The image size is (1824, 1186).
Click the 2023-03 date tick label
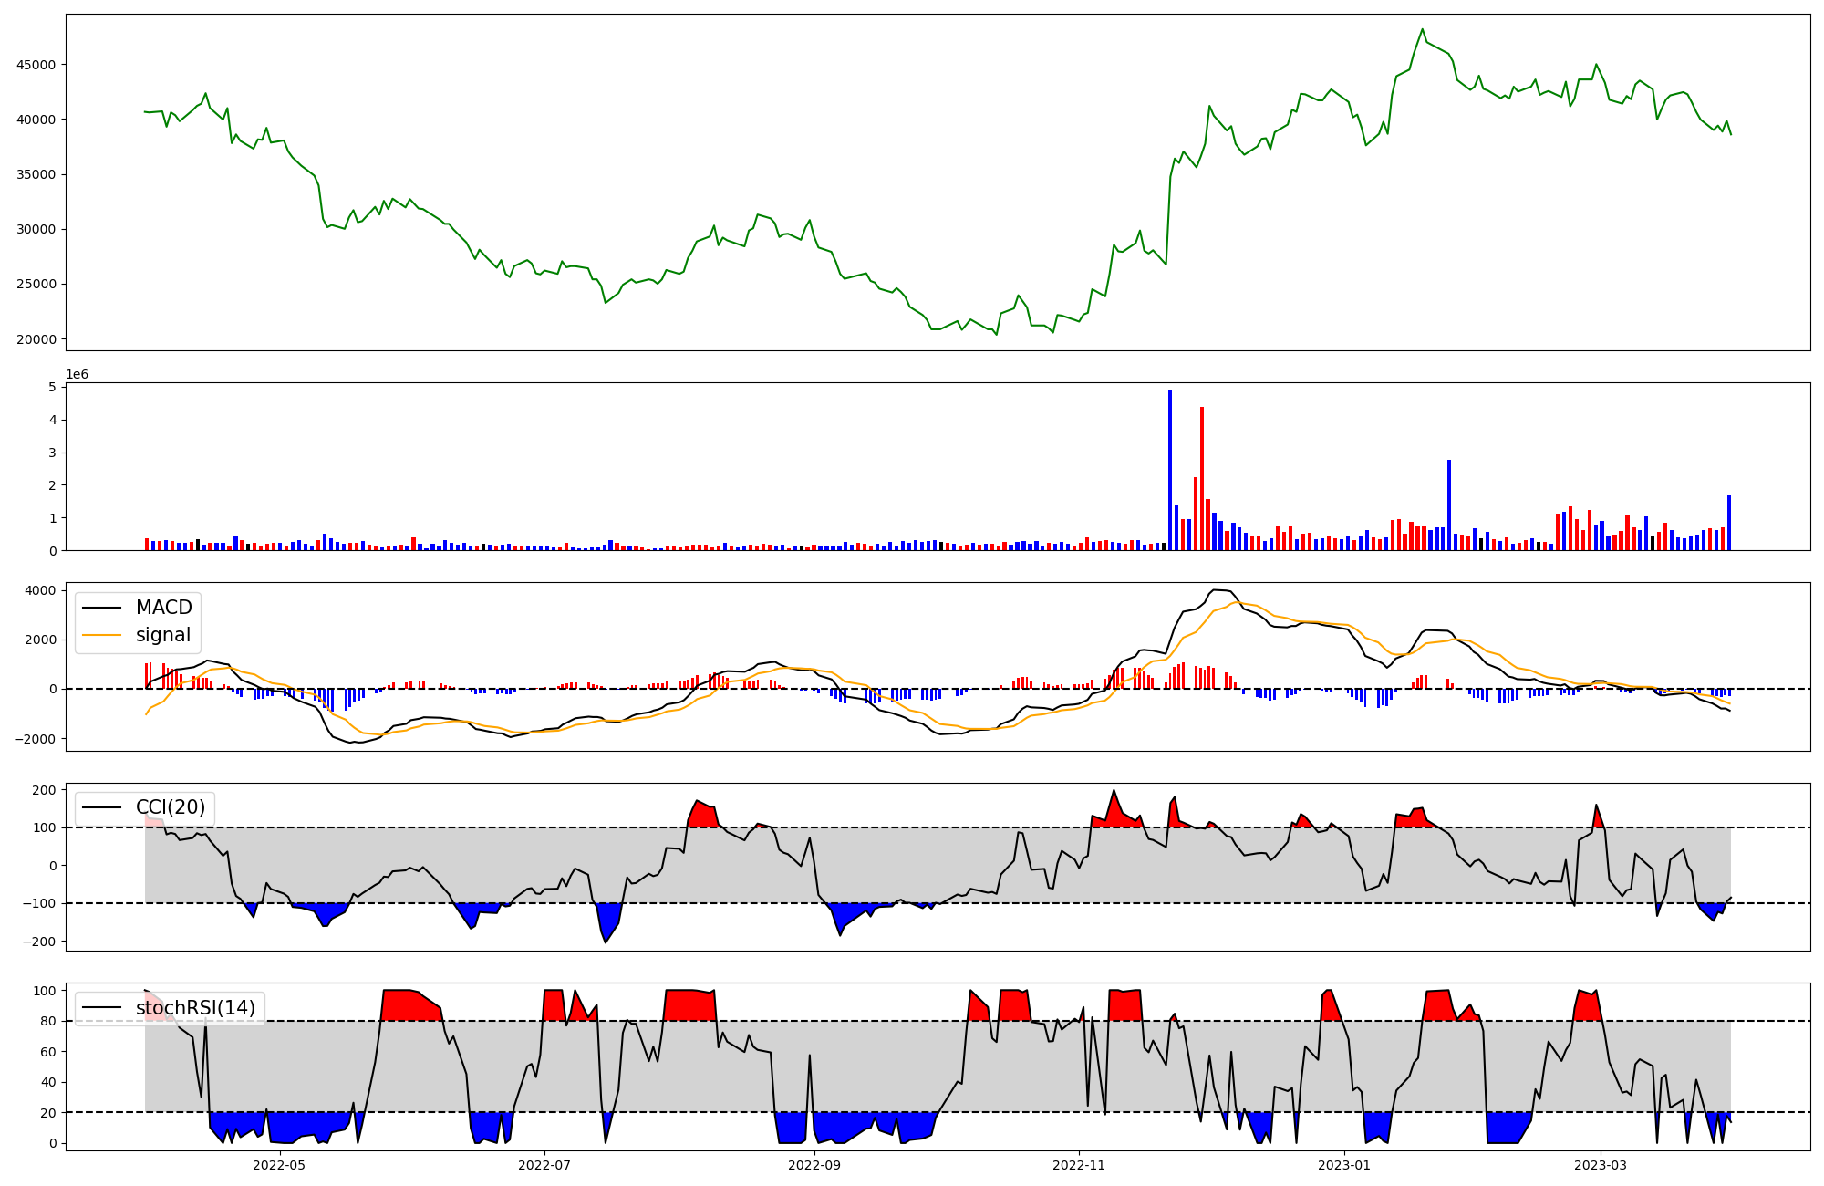1601,1165
